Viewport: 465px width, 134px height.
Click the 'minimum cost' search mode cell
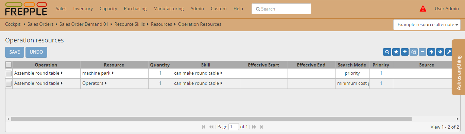pos(352,83)
